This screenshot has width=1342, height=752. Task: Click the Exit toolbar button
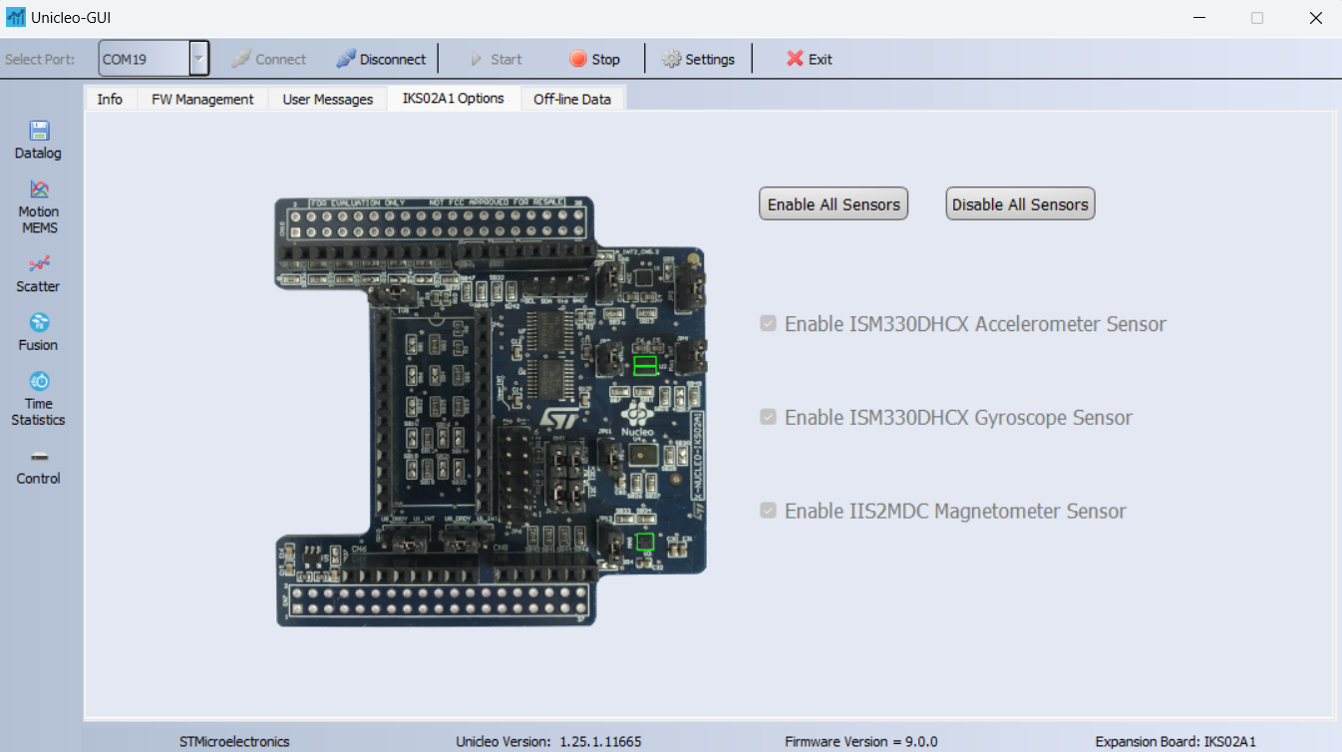pos(809,58)
